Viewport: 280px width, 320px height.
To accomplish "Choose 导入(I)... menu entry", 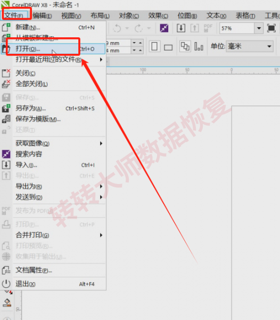I will click(x=53, y=165).
